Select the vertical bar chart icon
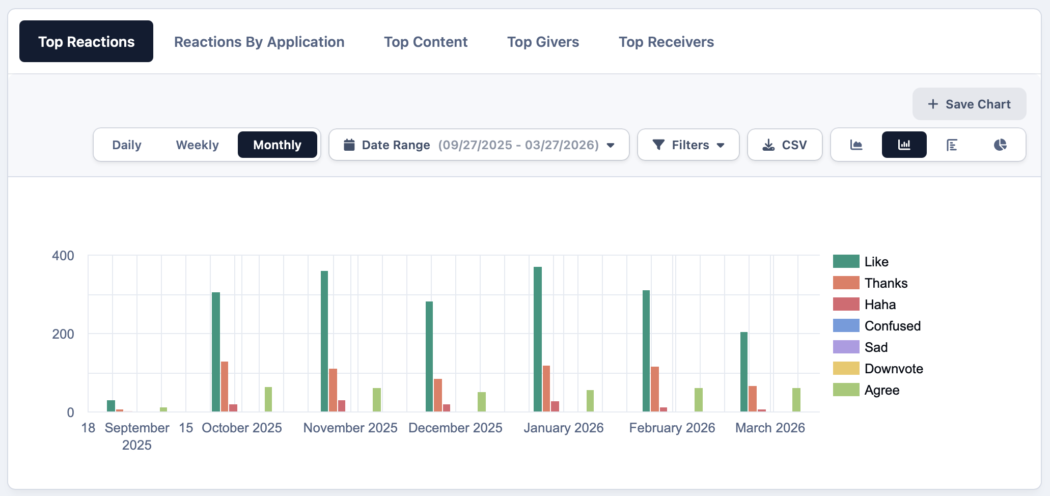 tap(904, 145)
